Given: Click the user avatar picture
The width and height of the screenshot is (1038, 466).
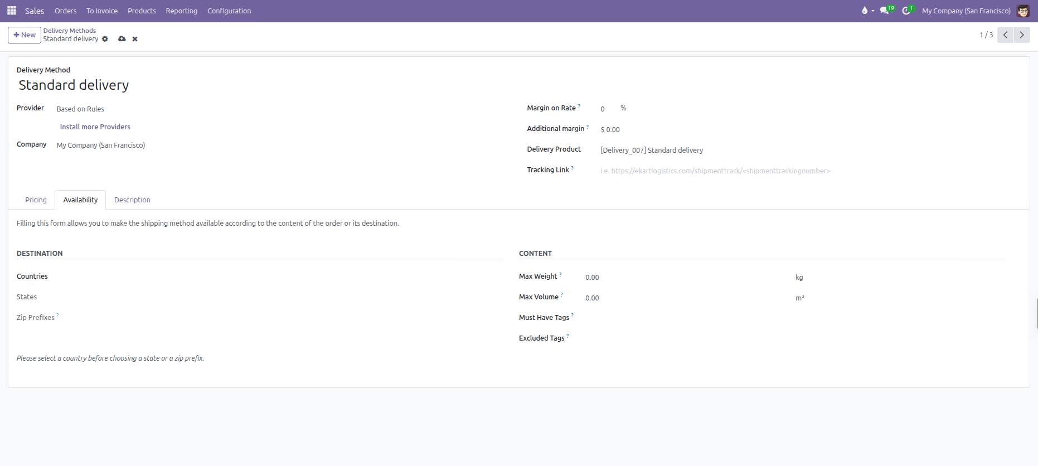Looking at the screenshot, I should [x=1023, y=11].
